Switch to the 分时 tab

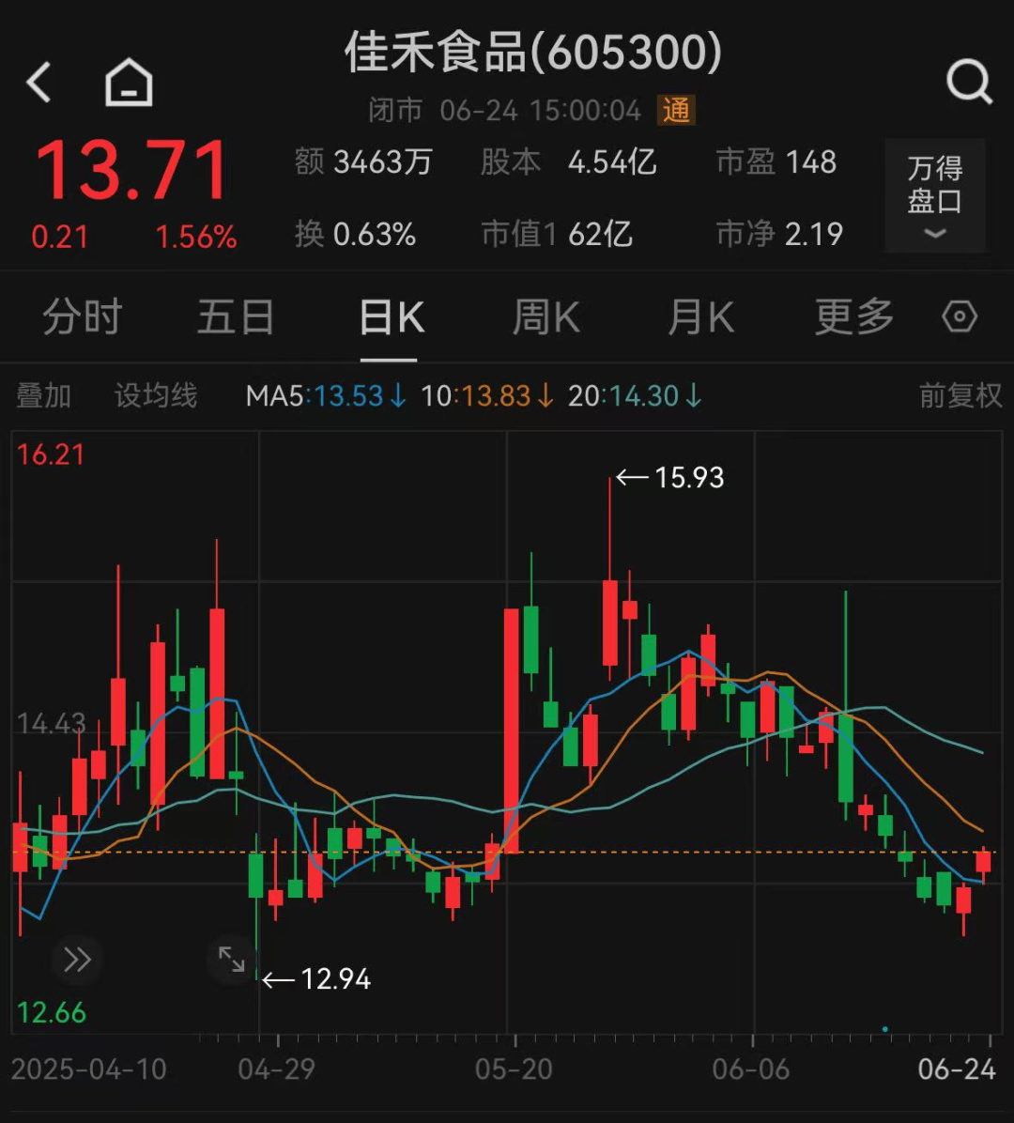point(83,316)
